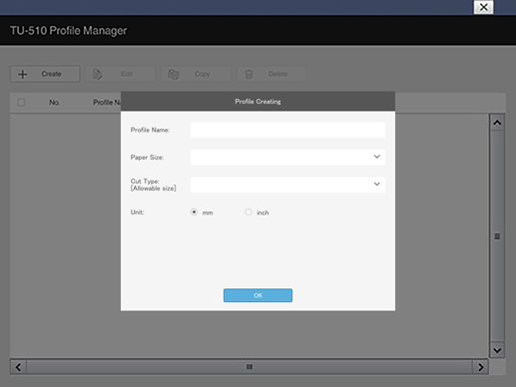The height and width of the screenshot is (387, 516).
Task: Click the scroll right arrow icon
Action: (480, 367)
